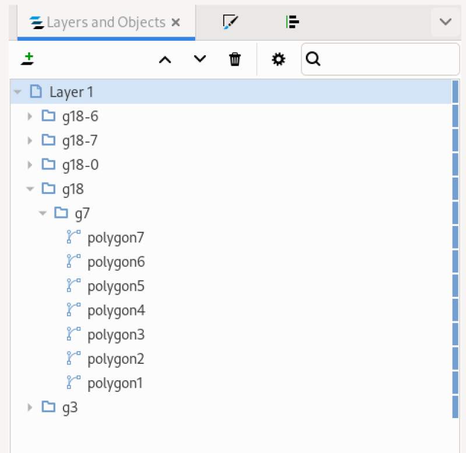The width and height of the screenshot is (466, 453).
Task: Click inside the layer search field
Action: tap(379, 59)
